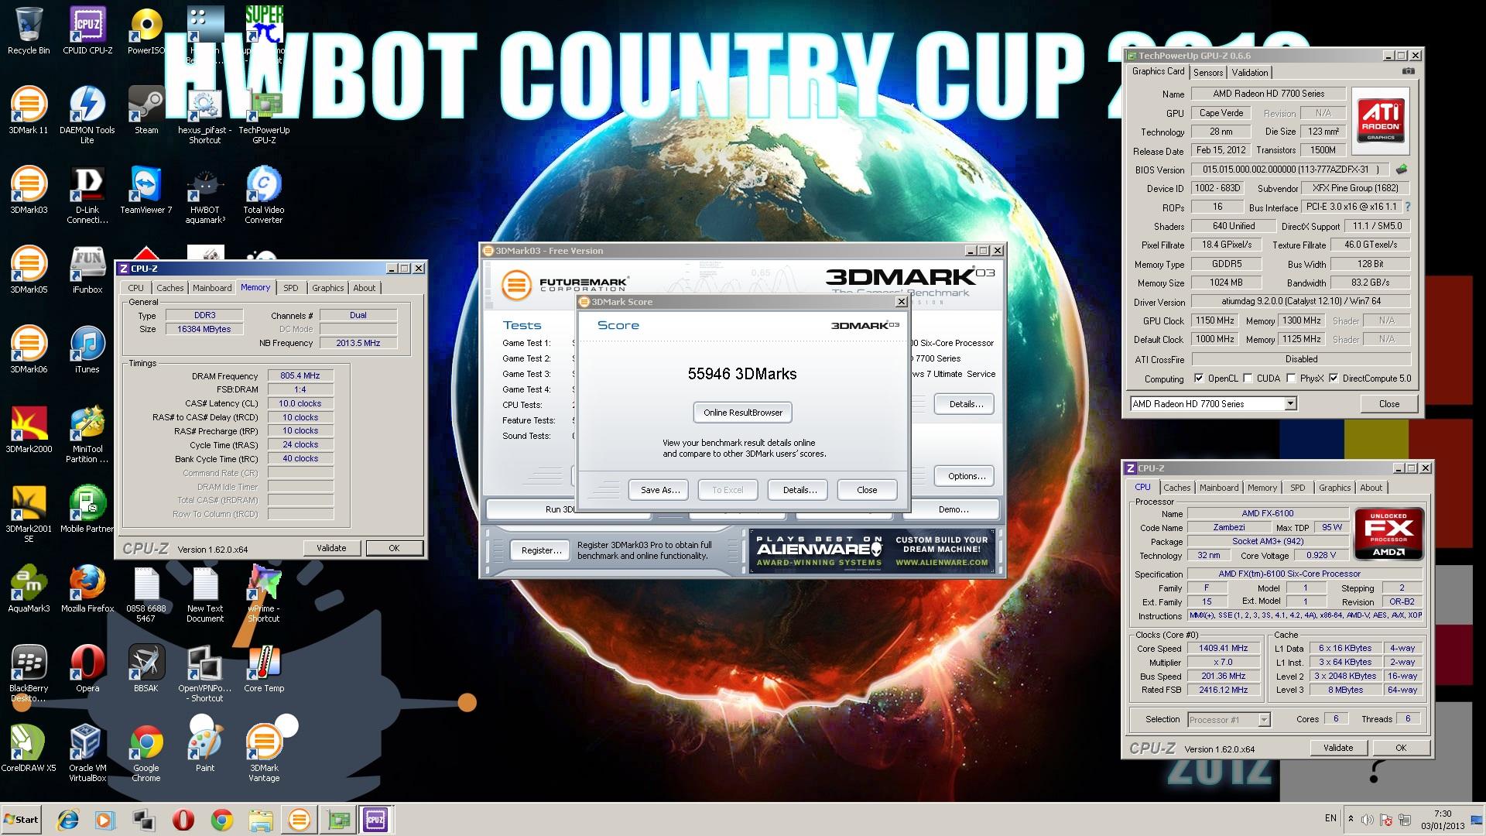Viewport: 1486px width, 836px height.
Task: Open 3DMark03 desktop shortcut
Action: click(29, 190)
